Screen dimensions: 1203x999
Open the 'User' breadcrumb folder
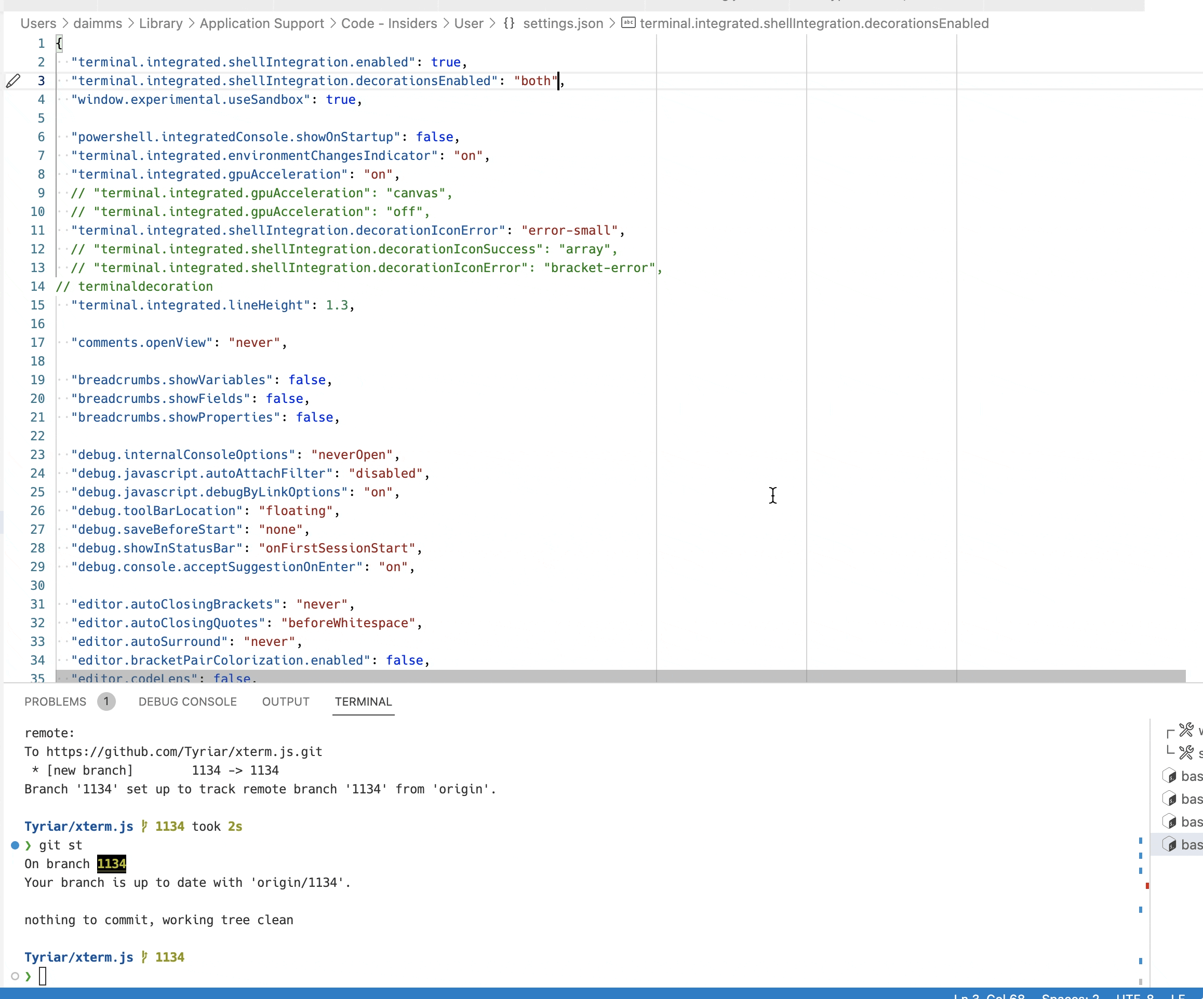click(x=469, y=23)
